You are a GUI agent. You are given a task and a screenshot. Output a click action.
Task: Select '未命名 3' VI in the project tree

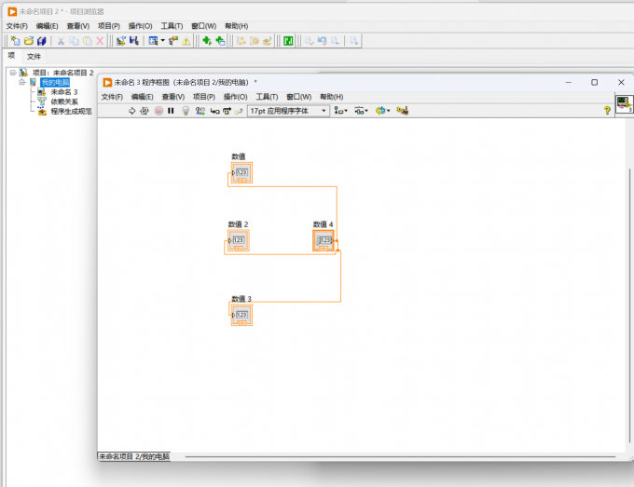64,92
